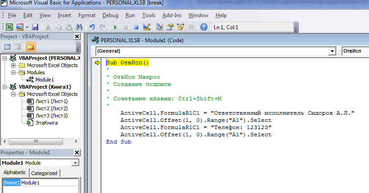Close the Properties - Module1 pane
Screen dimensions: 369x193
pyautogui.click(x=77, y=153)
